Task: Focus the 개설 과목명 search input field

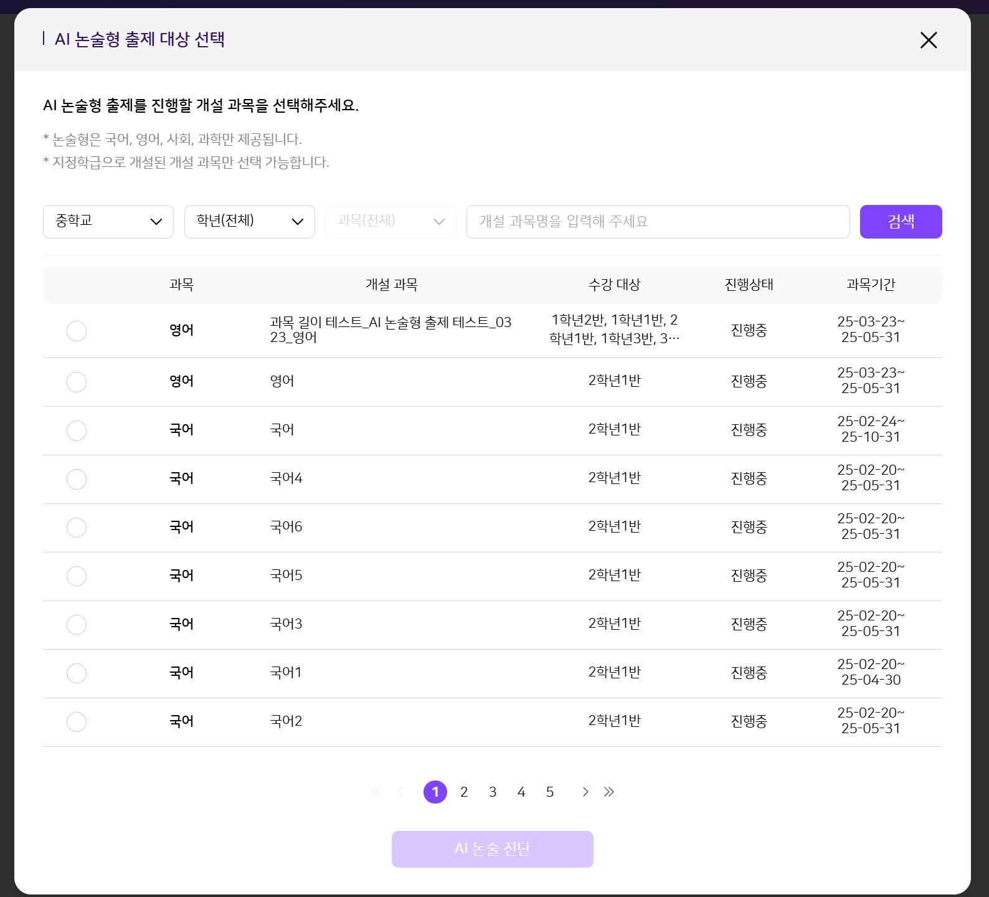Action: point(658,222)
